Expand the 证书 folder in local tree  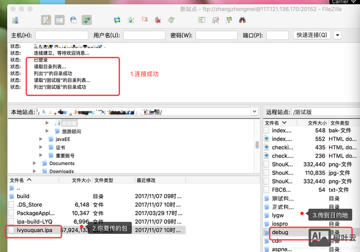click(41, 147)
